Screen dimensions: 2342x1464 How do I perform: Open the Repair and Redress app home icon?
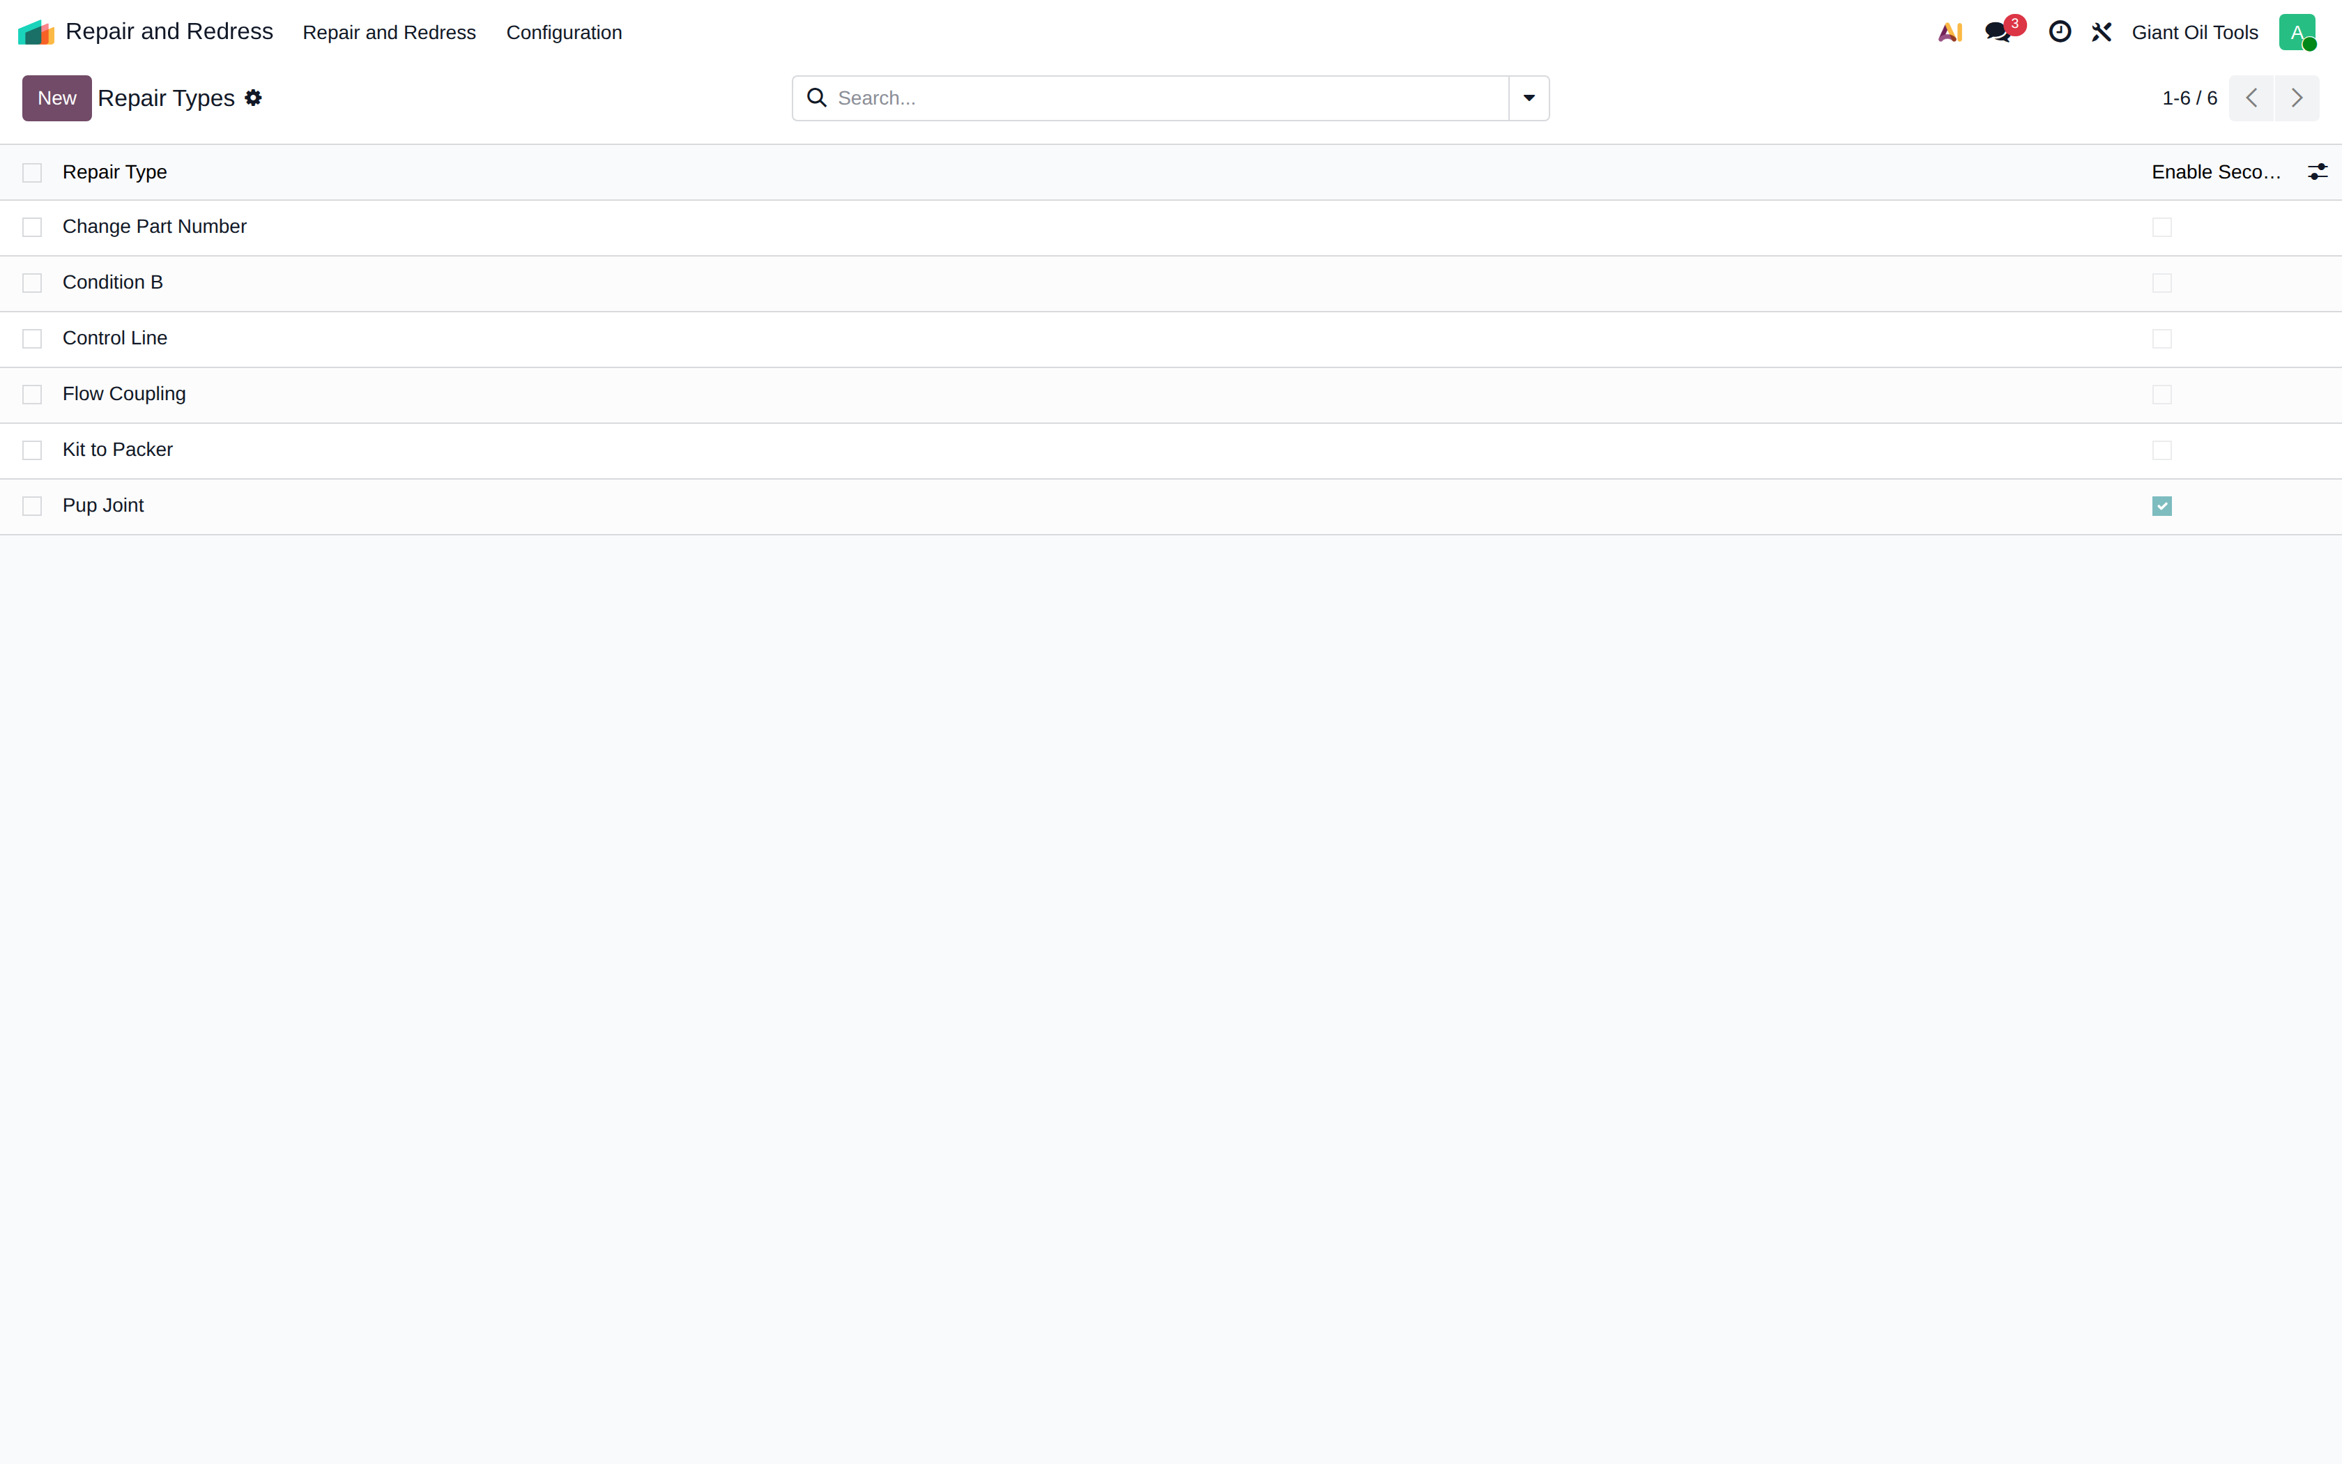(36, 32)
